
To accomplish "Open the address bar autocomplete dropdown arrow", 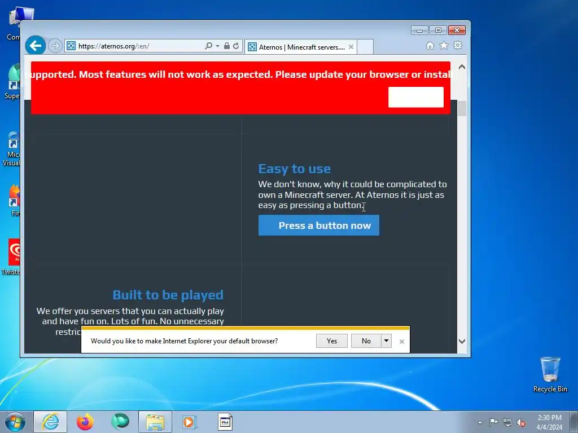I will pyautogui.click(x=217, y=46).
